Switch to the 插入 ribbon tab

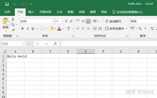31,12
